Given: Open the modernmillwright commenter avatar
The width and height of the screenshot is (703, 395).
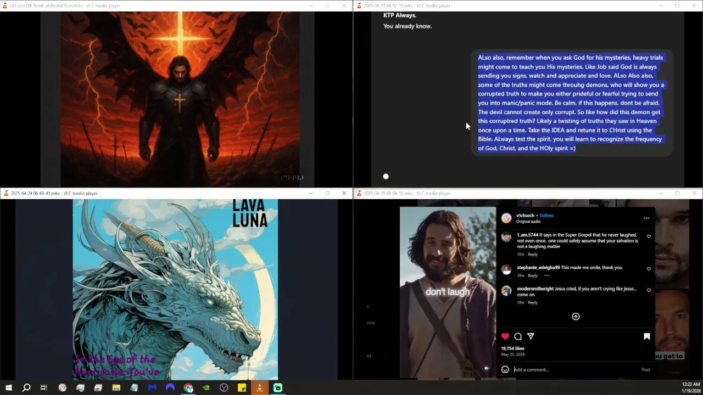Looking at the screenshot, I should point(506,291).
